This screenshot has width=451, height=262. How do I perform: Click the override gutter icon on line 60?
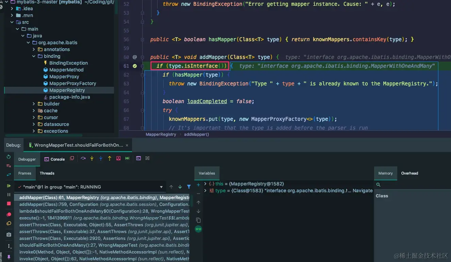tap(135, 57)
